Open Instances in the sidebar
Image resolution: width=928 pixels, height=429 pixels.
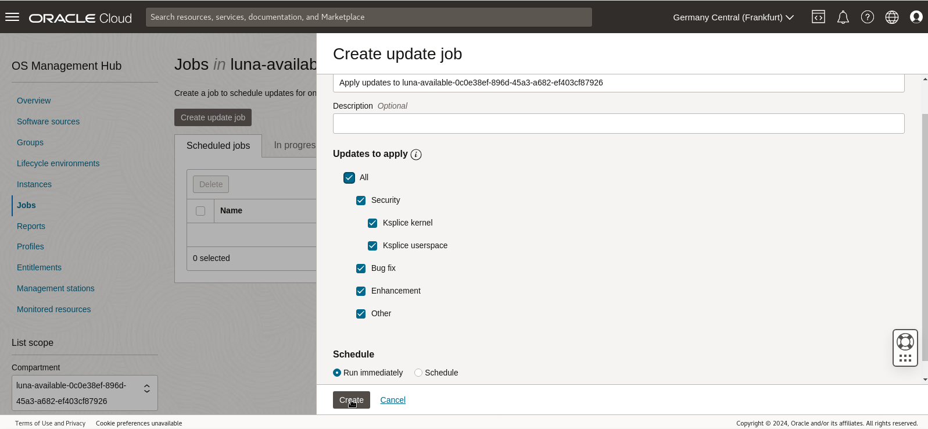[34, 184]
